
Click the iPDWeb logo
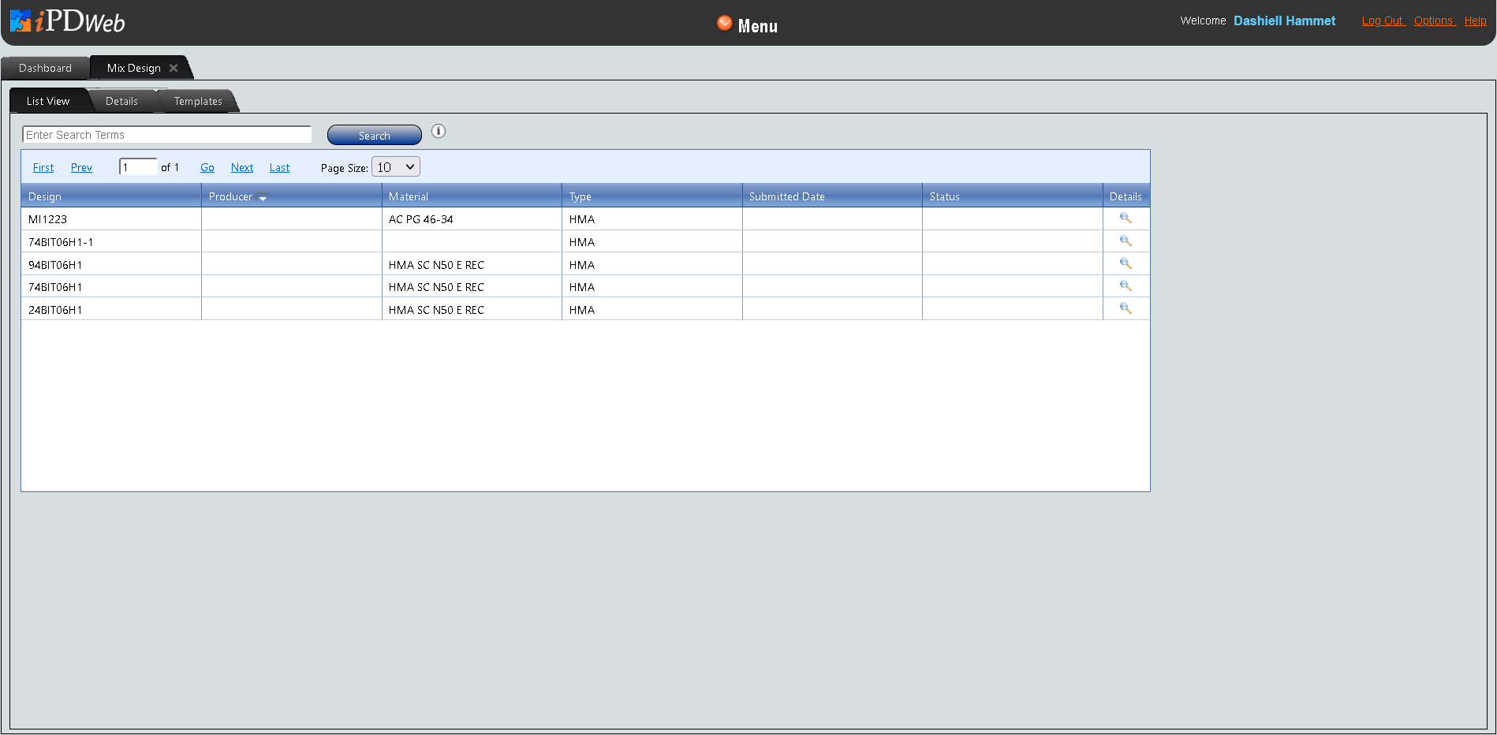68,21
